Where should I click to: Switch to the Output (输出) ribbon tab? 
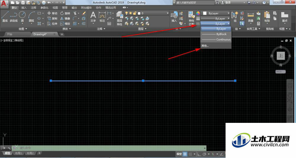coord(74,8)
